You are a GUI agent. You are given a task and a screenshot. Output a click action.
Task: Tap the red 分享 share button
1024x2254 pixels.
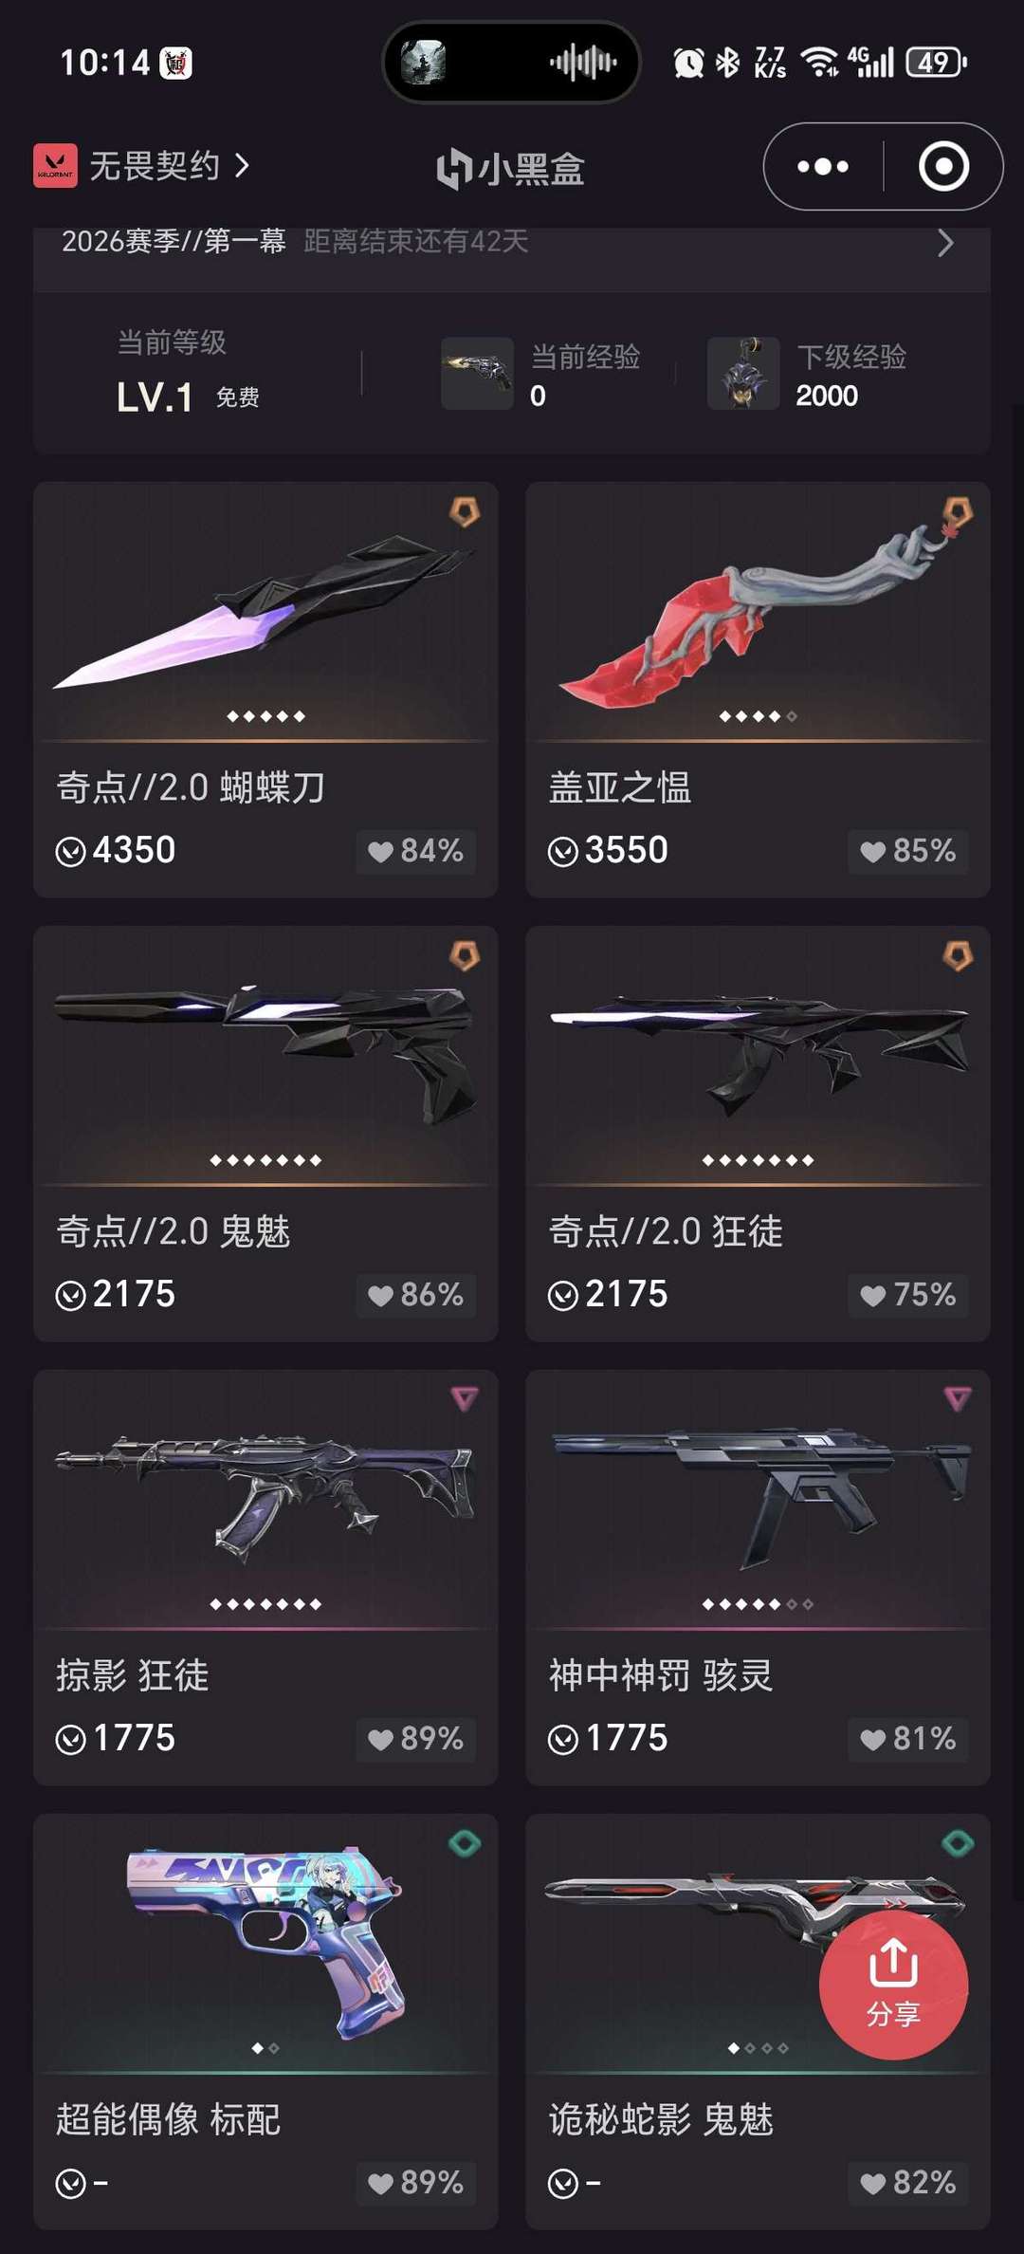893,1985
